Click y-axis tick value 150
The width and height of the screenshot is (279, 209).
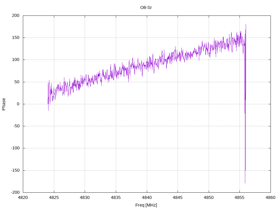16,38
